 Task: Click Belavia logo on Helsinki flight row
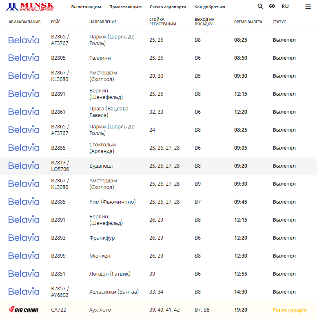click(24, 292)
